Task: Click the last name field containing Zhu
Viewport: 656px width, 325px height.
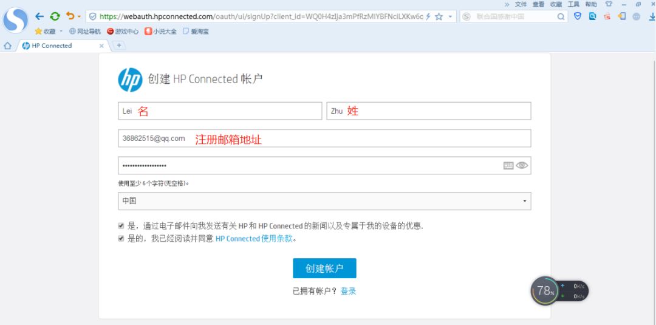Action: tap(429, 111)
